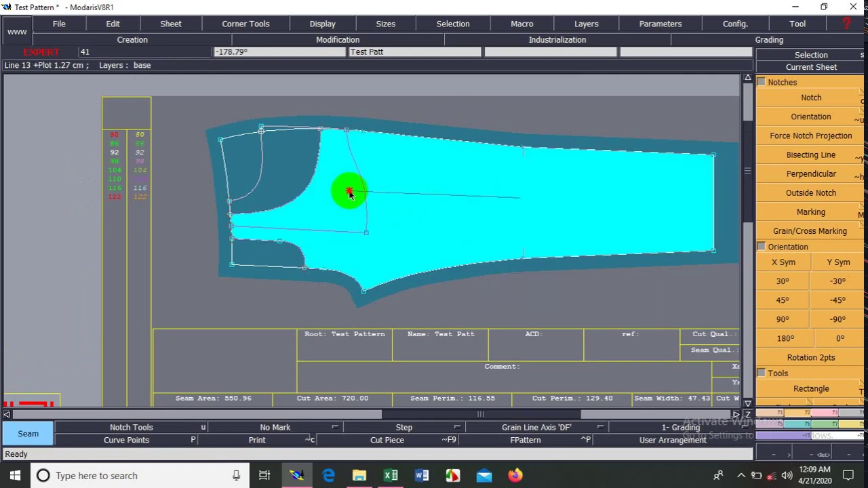Viewport: 868px width, 488px height.
Task: Switch to the Modification tab
Action: (x=338, y=40)
